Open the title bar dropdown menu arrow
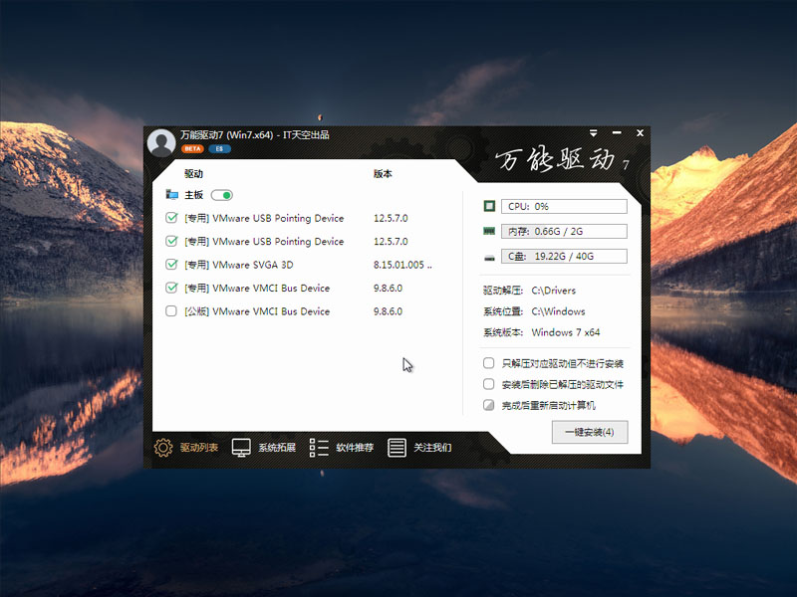Image resolution: width=797 pixels, height=597 pixels. [x=593, y=133]
